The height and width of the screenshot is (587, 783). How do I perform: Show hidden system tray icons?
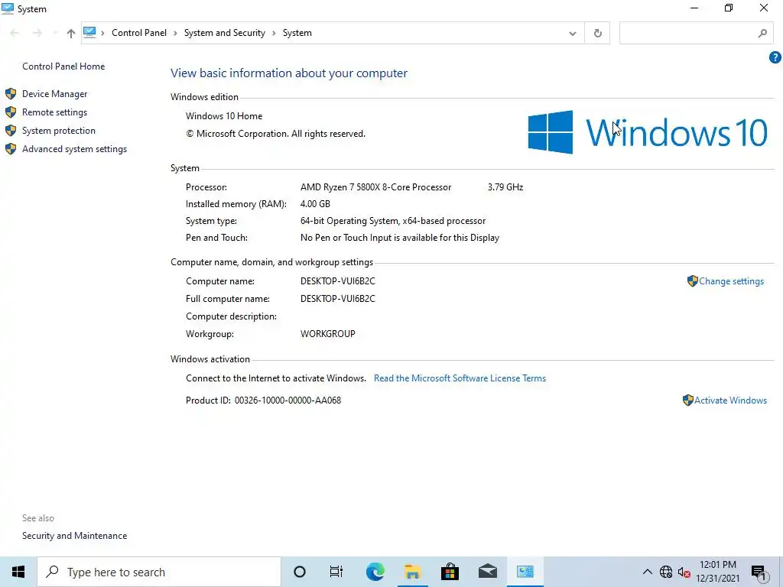pos(647,572)
